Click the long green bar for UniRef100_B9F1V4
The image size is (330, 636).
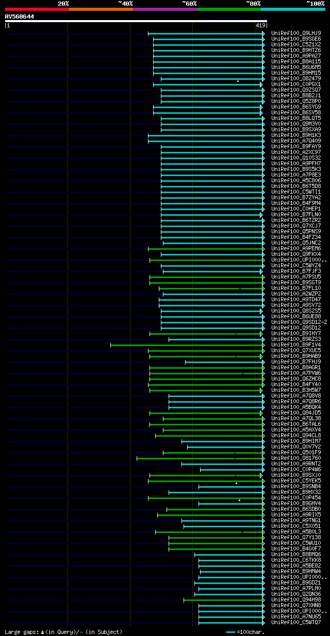(x=187, y=345)
